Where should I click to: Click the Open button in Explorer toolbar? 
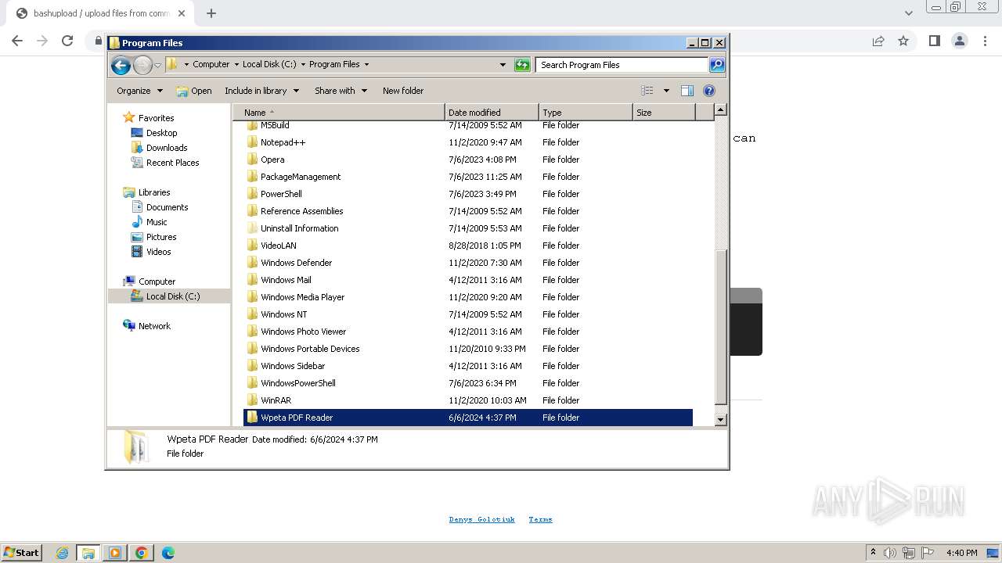click(x=194, y=91)
